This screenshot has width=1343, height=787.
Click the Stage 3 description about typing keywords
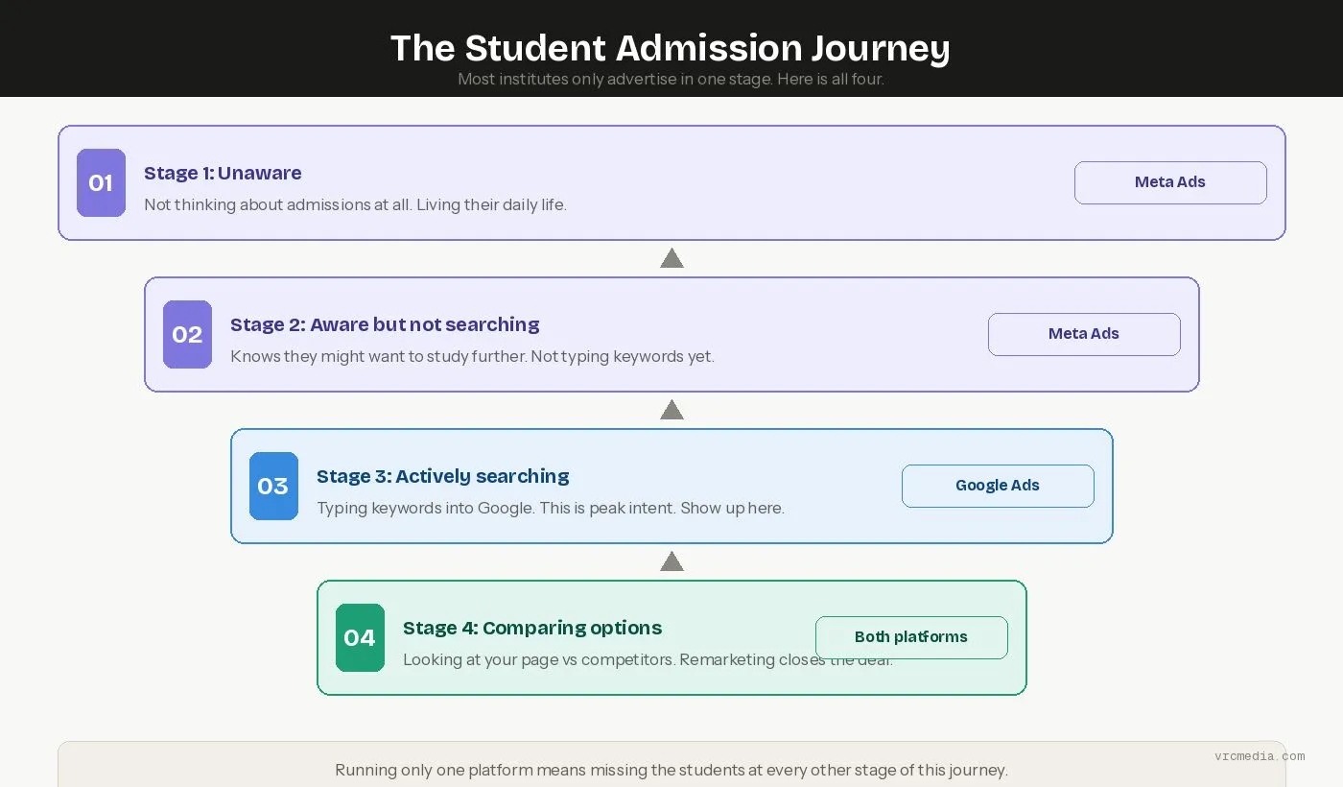[551, 508]
